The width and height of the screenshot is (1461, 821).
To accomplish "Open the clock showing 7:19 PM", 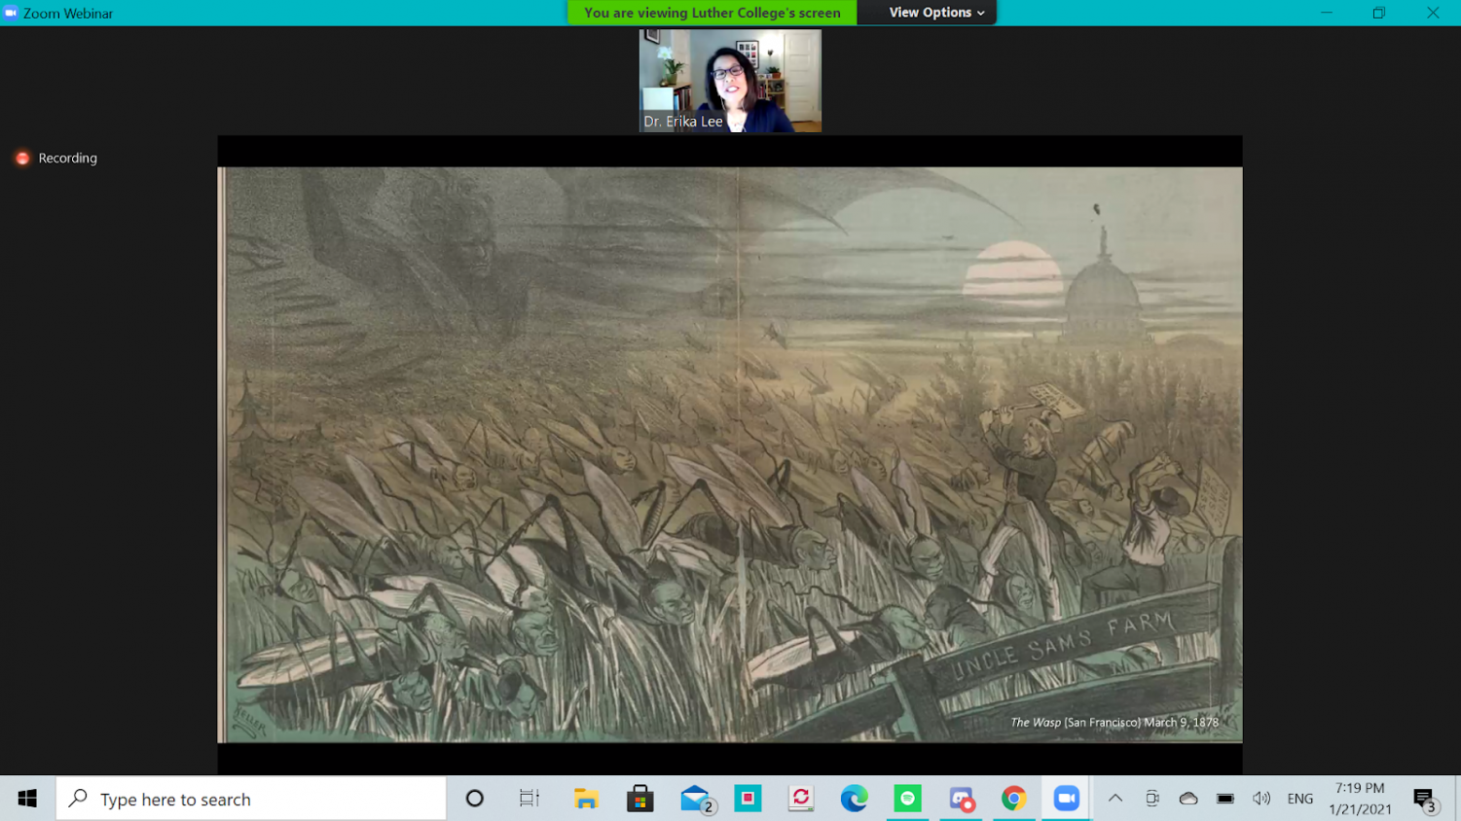I will (x=1360, y=799).
